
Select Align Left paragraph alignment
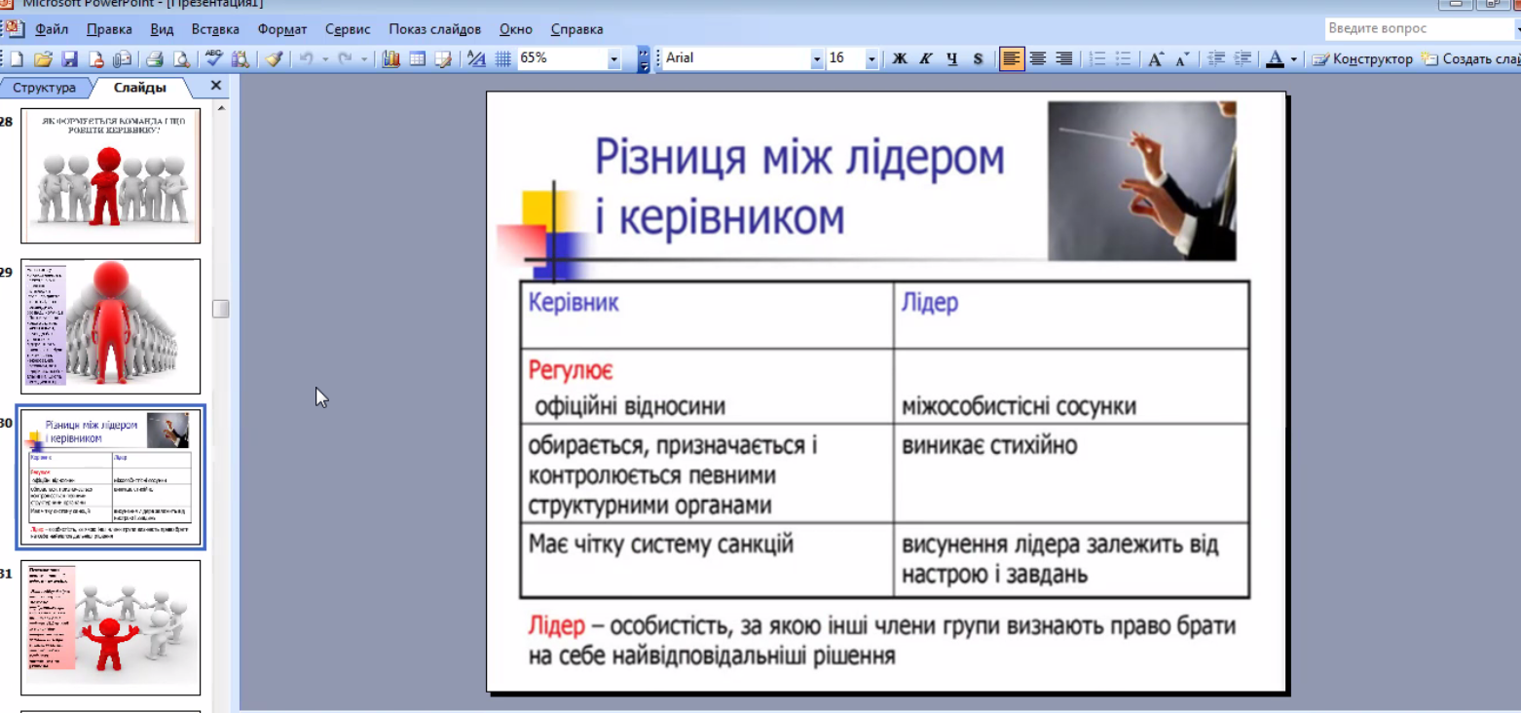pos(1012,59)
